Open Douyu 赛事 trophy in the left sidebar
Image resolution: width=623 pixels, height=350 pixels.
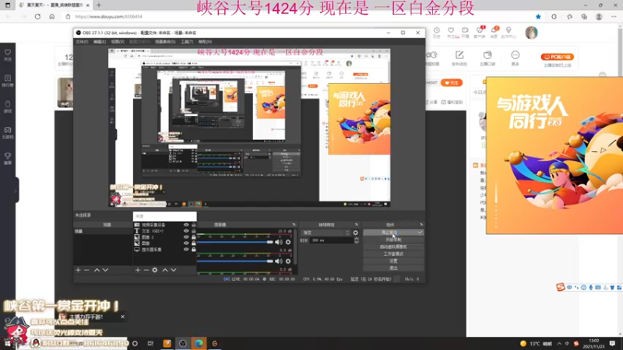click(x=8, y=159)
